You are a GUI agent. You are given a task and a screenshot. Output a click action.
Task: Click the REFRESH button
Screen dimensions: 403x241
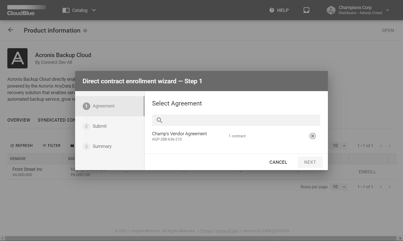[21, 146]
